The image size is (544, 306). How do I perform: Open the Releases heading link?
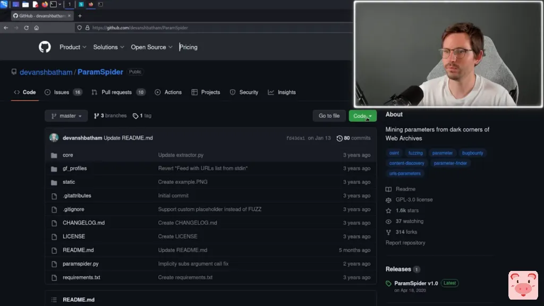pos(398,269)
